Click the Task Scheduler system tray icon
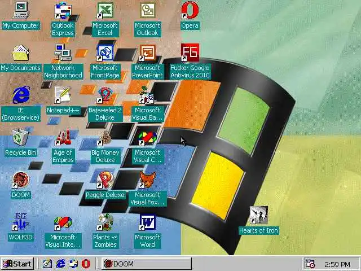The width and height of the screenshot is (361, 271). point(310,264)
